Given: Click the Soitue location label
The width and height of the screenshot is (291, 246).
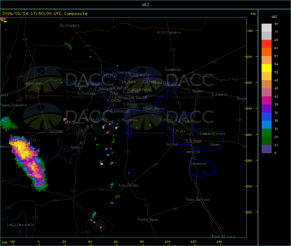Looking at the screenshot, I should click(172, 144).
